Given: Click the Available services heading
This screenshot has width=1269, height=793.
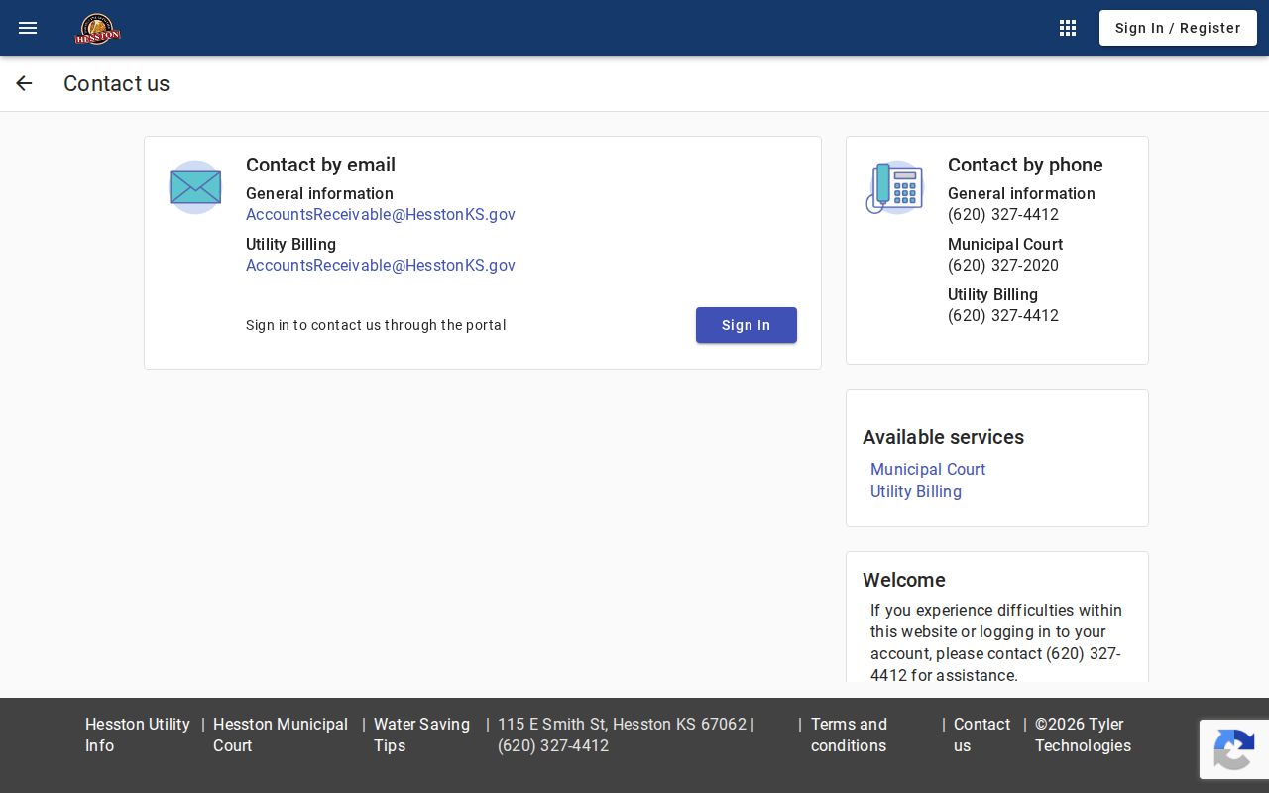Looking at the screenshot, I should (943, 437).
